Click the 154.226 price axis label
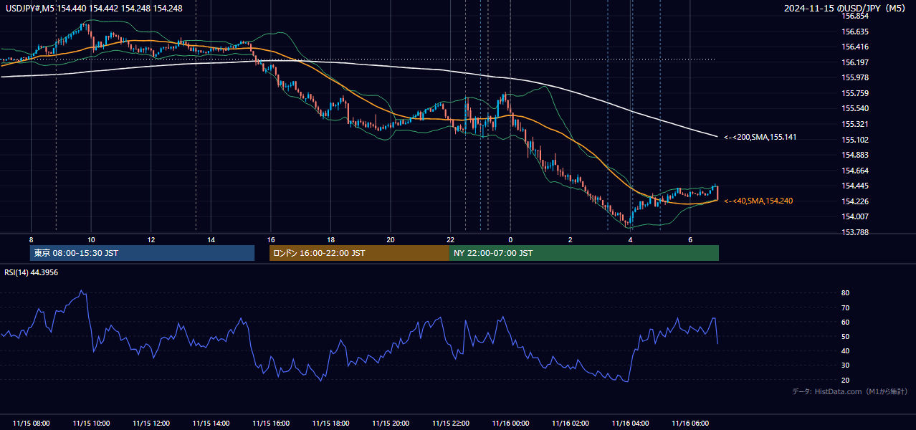The image size is (916, 430). (x=855, y=201)
